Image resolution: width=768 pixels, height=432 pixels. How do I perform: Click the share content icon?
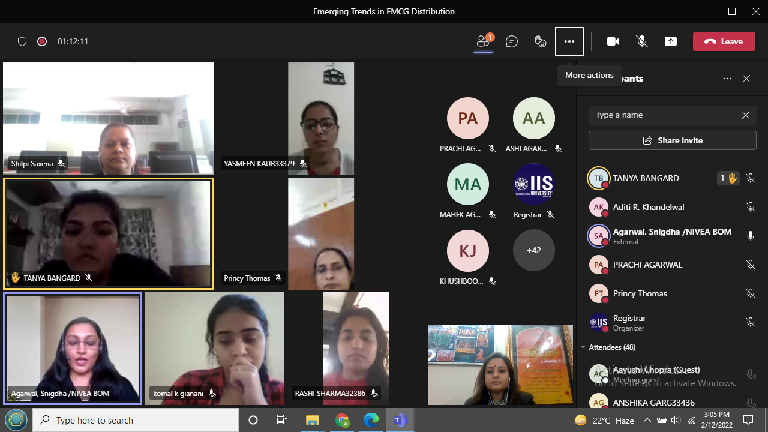671,41
